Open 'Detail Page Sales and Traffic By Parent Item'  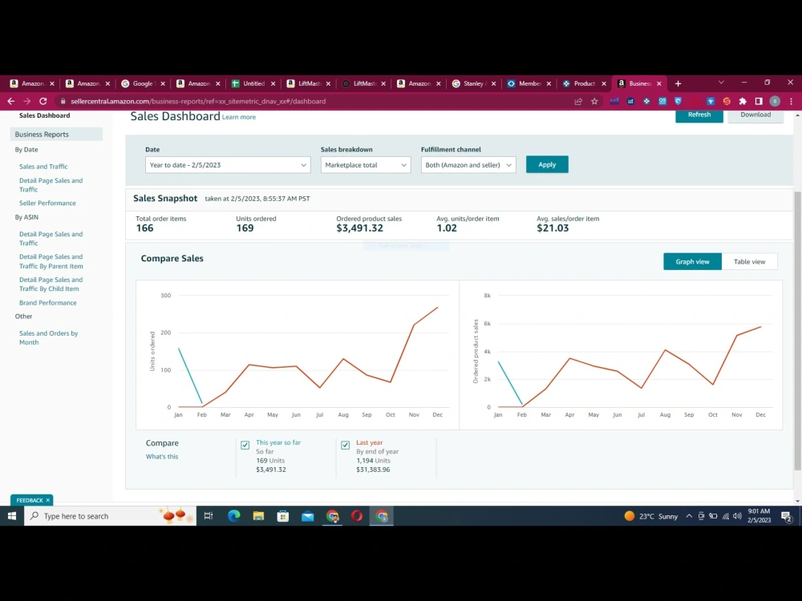click(x=51, y=261)
